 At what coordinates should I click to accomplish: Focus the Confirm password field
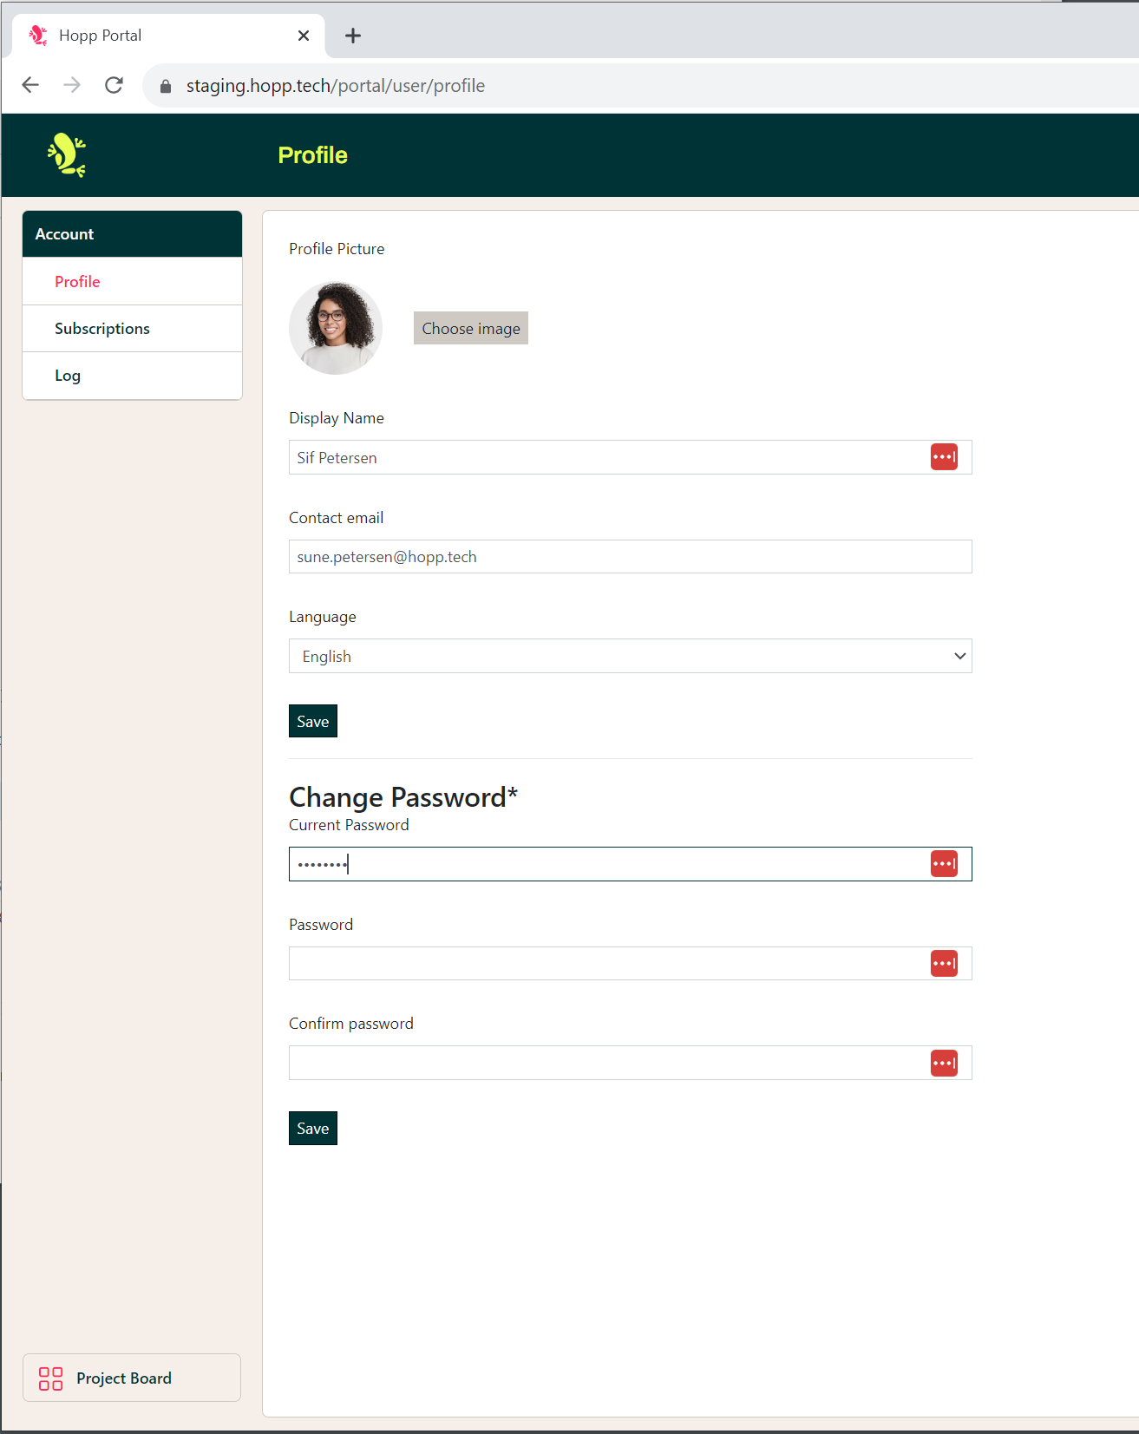tap(631, 1063)
